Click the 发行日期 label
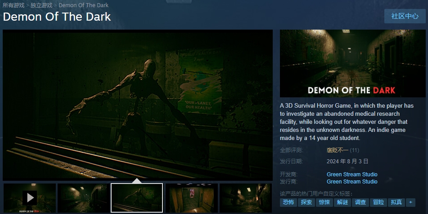This screenshot has height=214, width=428. [291, 162]
